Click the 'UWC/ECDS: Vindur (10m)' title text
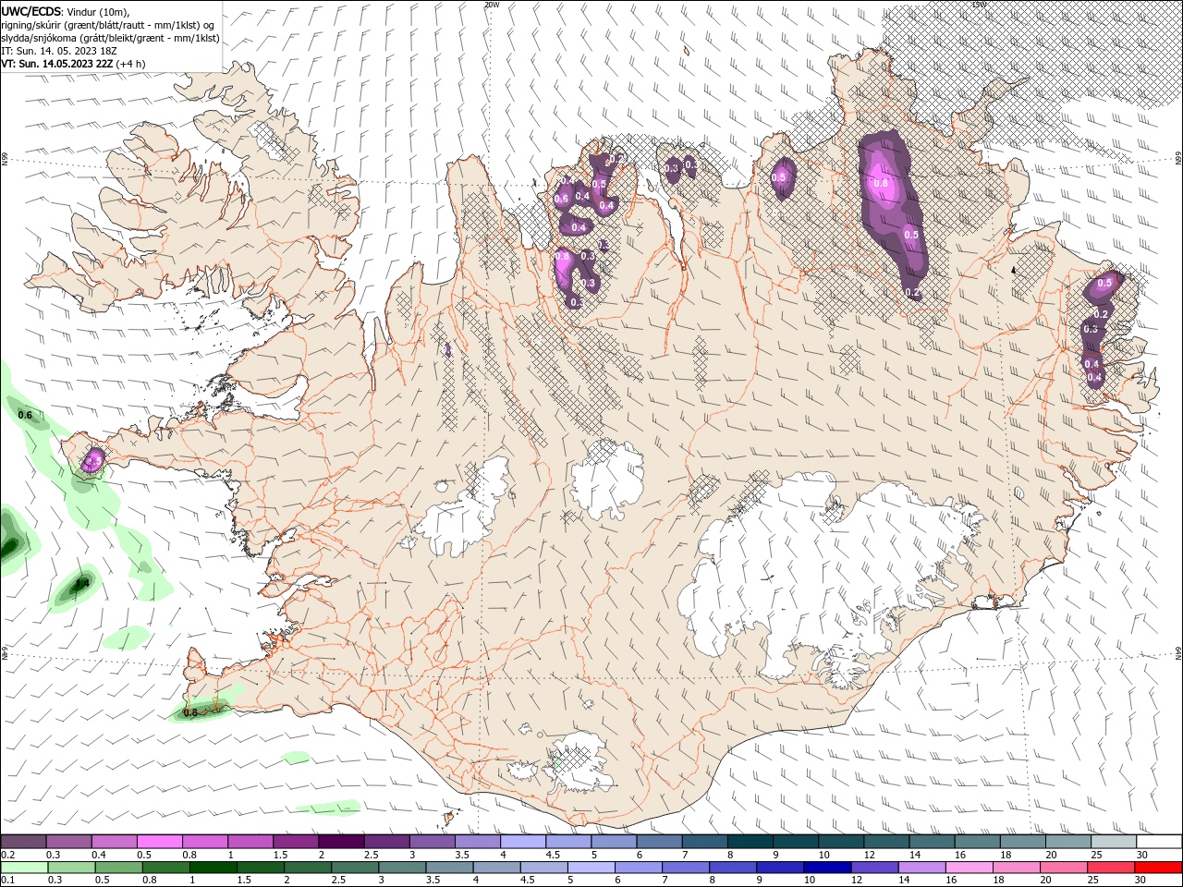Image resolution: width=1183 pixels, height=887 pixels. click(66, 11)
